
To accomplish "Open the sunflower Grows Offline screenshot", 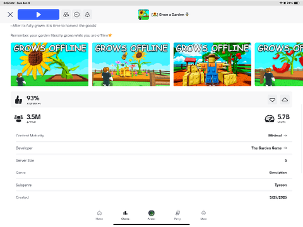I will [x=50, y=64].
